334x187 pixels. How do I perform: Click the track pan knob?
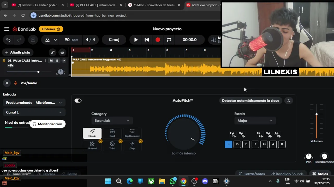[61, 72]
